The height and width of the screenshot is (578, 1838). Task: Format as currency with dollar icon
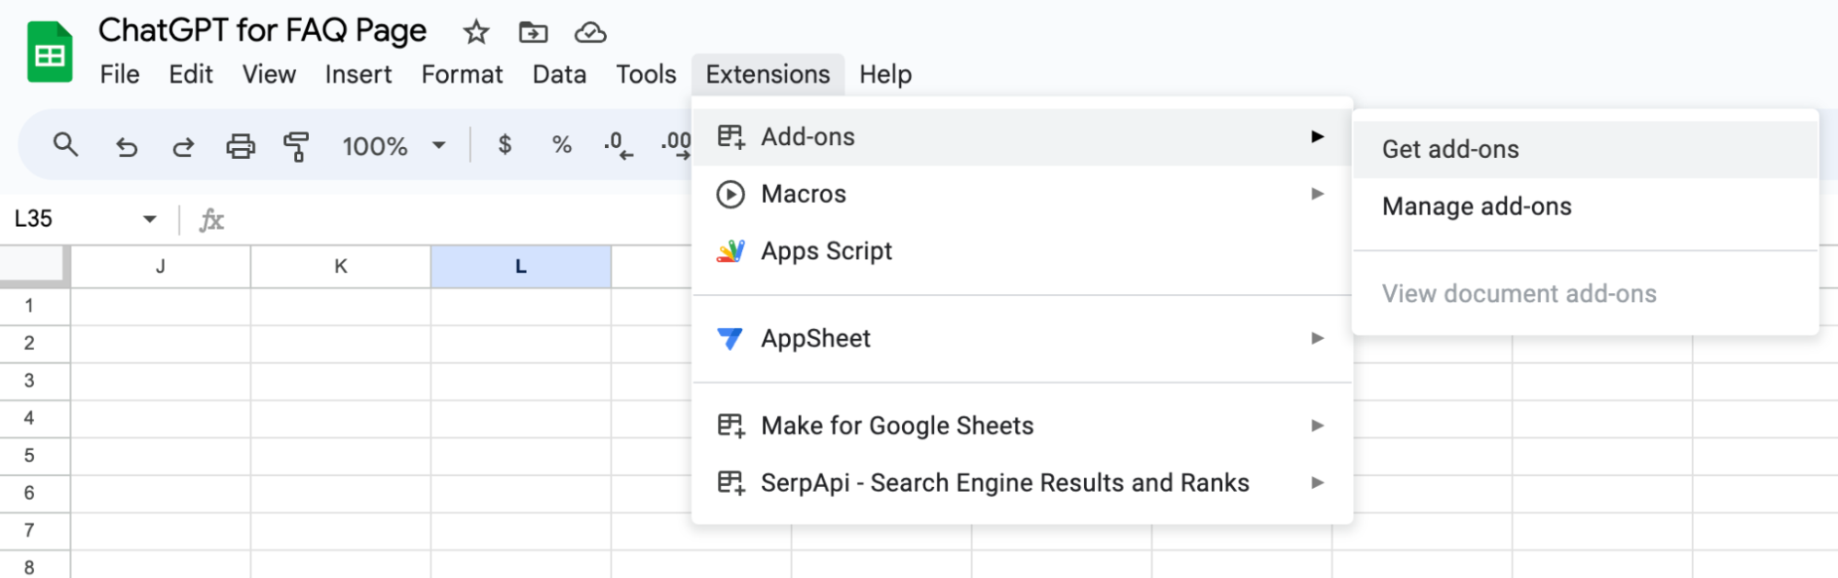505,144
